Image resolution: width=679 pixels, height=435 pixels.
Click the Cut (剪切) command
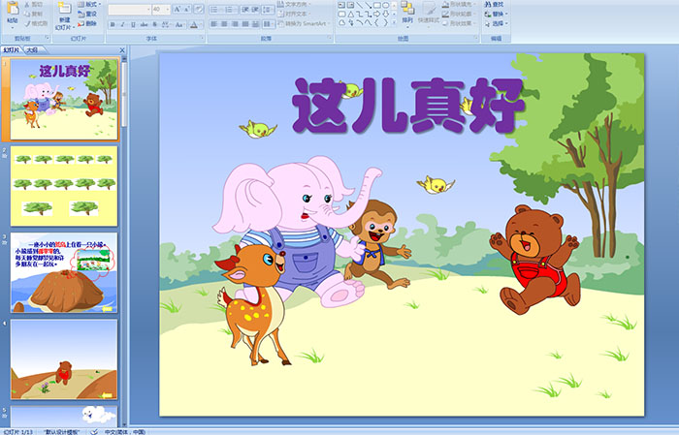coord(33,4)
